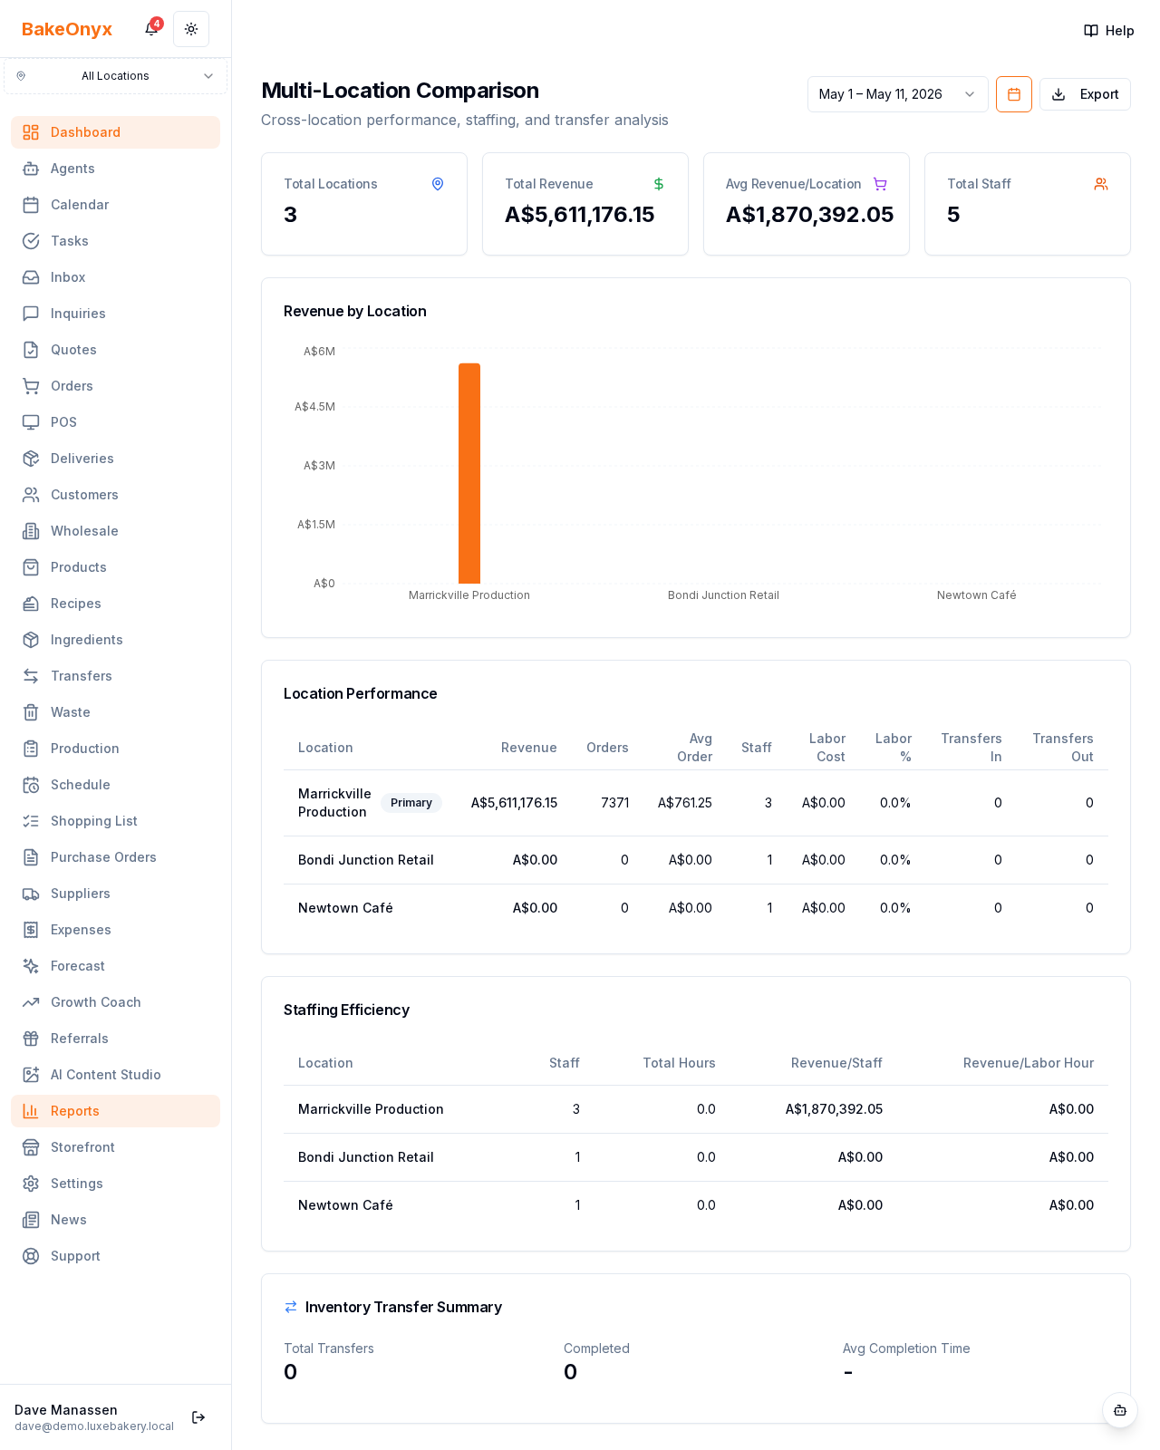Click the Inventory Transfer Summary arrows icon
The image size is (1160, 1450).
tap(291, 1307)
